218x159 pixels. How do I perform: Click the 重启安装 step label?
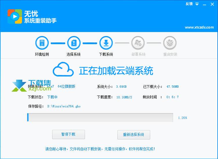tap(170, 54)
